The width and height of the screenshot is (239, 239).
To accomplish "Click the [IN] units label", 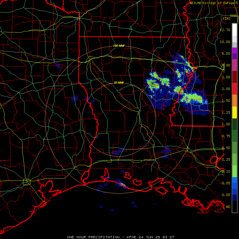I will coord(227,18).
